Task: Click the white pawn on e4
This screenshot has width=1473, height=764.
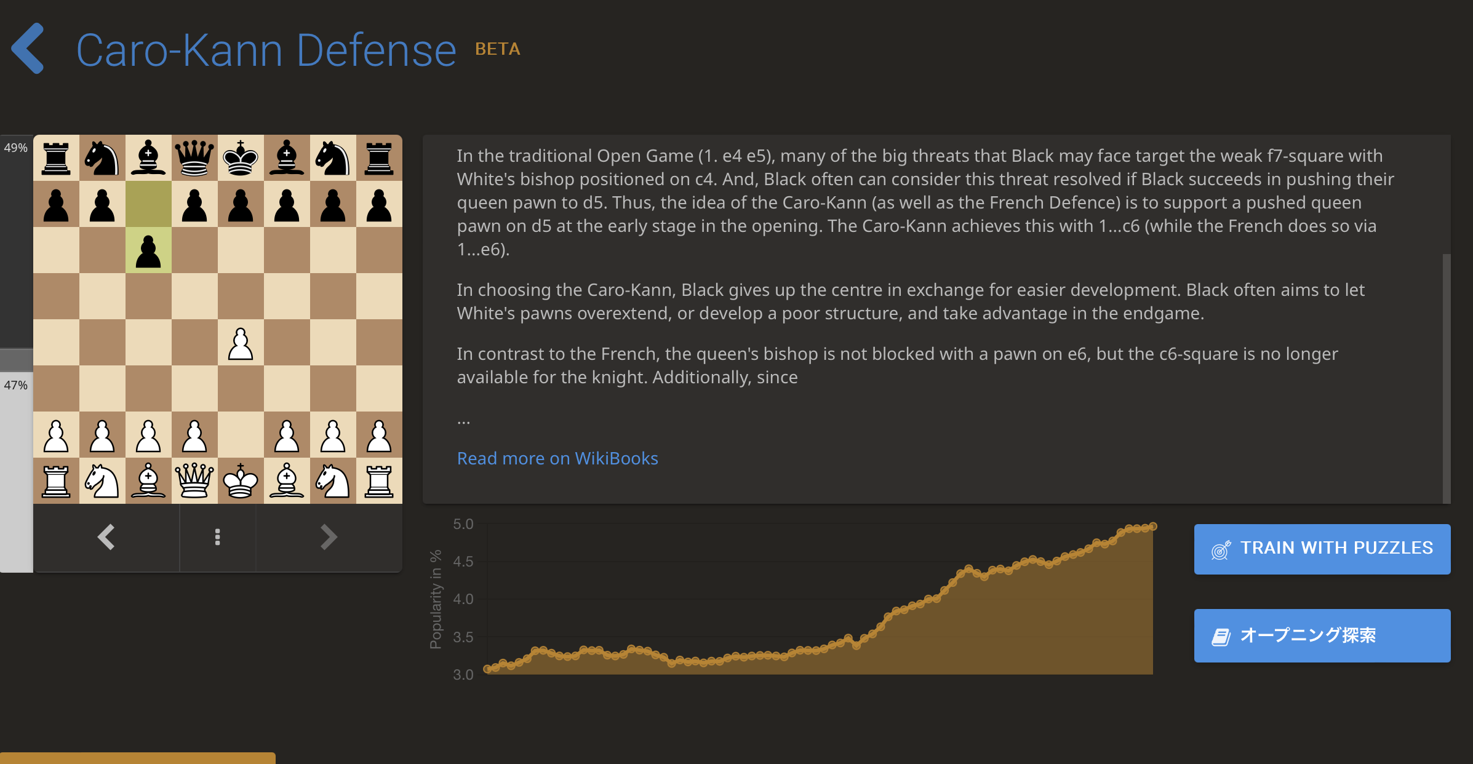Action: (x=241, y=343)
